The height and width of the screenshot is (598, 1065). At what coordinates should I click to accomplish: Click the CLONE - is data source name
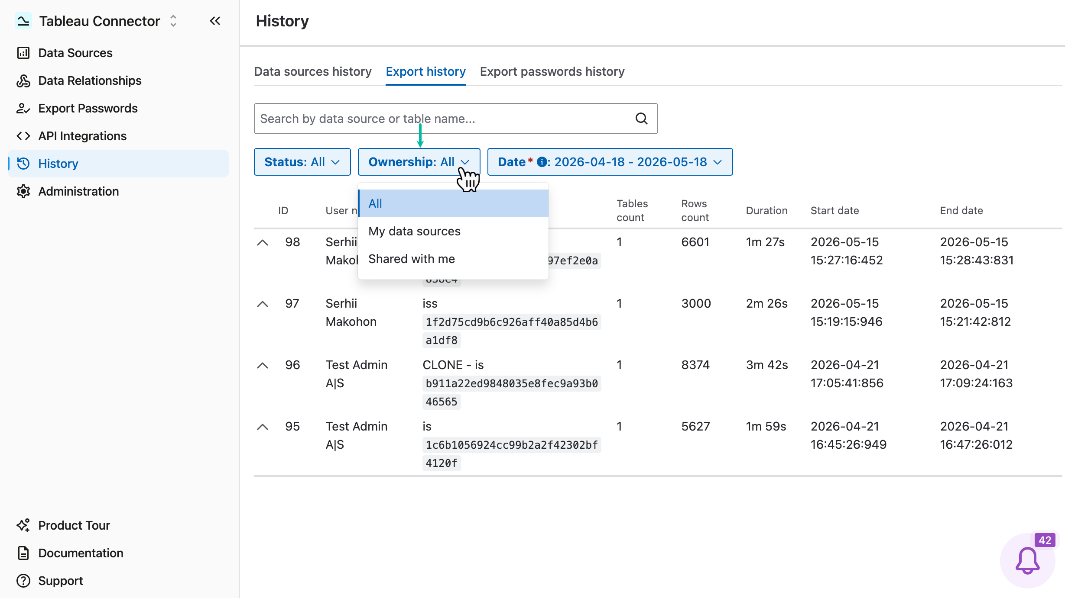(x=453, y=365)
